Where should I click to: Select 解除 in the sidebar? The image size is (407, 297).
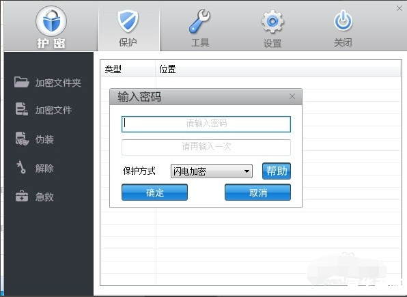(35, 168)
